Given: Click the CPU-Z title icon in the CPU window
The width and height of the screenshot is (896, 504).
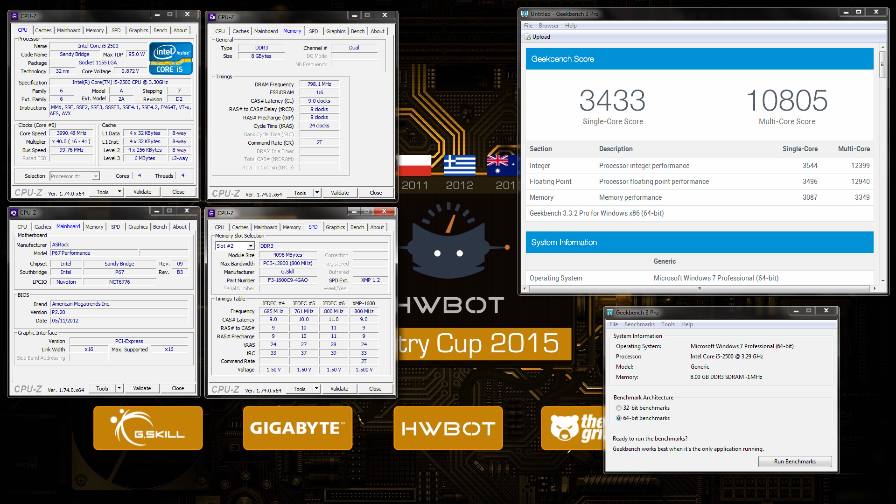Looking at the screenshot, I should [x=14, y=16].
